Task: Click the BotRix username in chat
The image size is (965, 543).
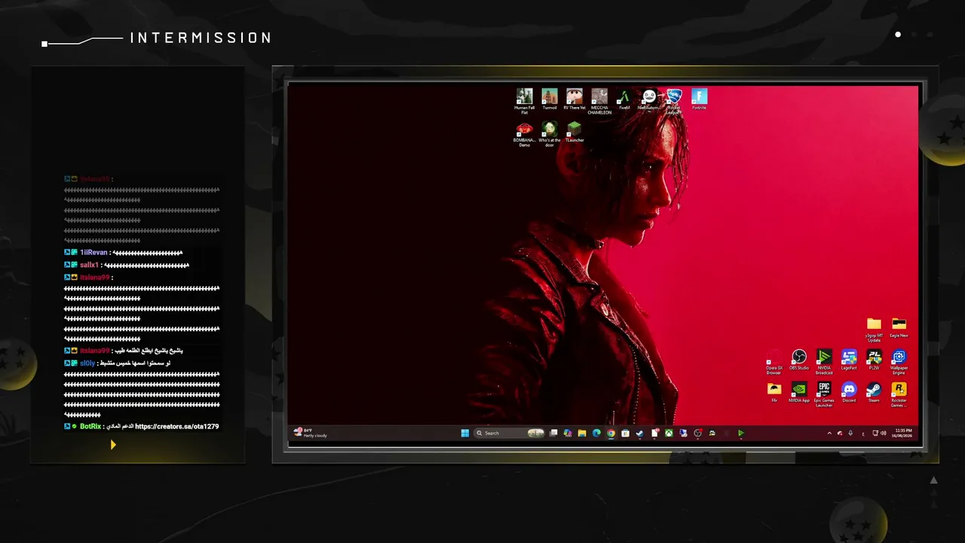Action: tap(90, 426)
